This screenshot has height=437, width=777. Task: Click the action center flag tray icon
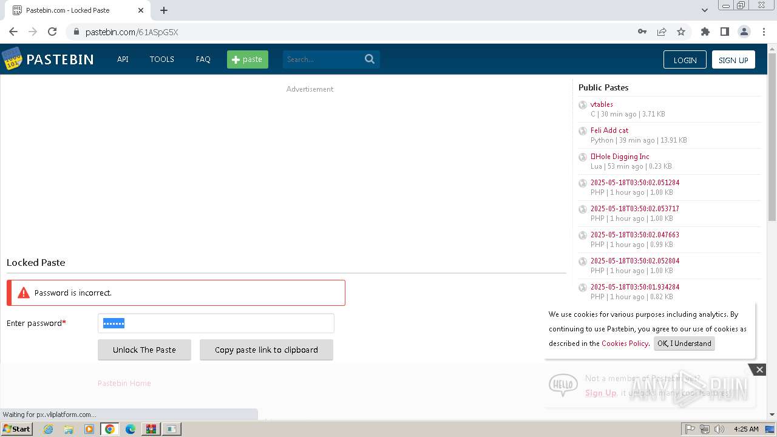point(690,429)
